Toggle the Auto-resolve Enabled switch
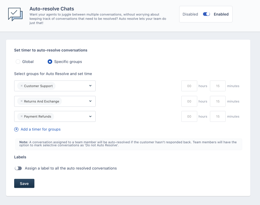Screen dimensions: 260x205 coord(206,14)
